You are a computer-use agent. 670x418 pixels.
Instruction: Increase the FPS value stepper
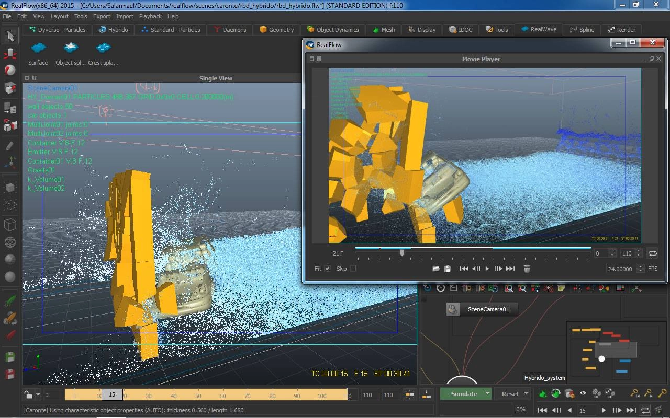641,266
